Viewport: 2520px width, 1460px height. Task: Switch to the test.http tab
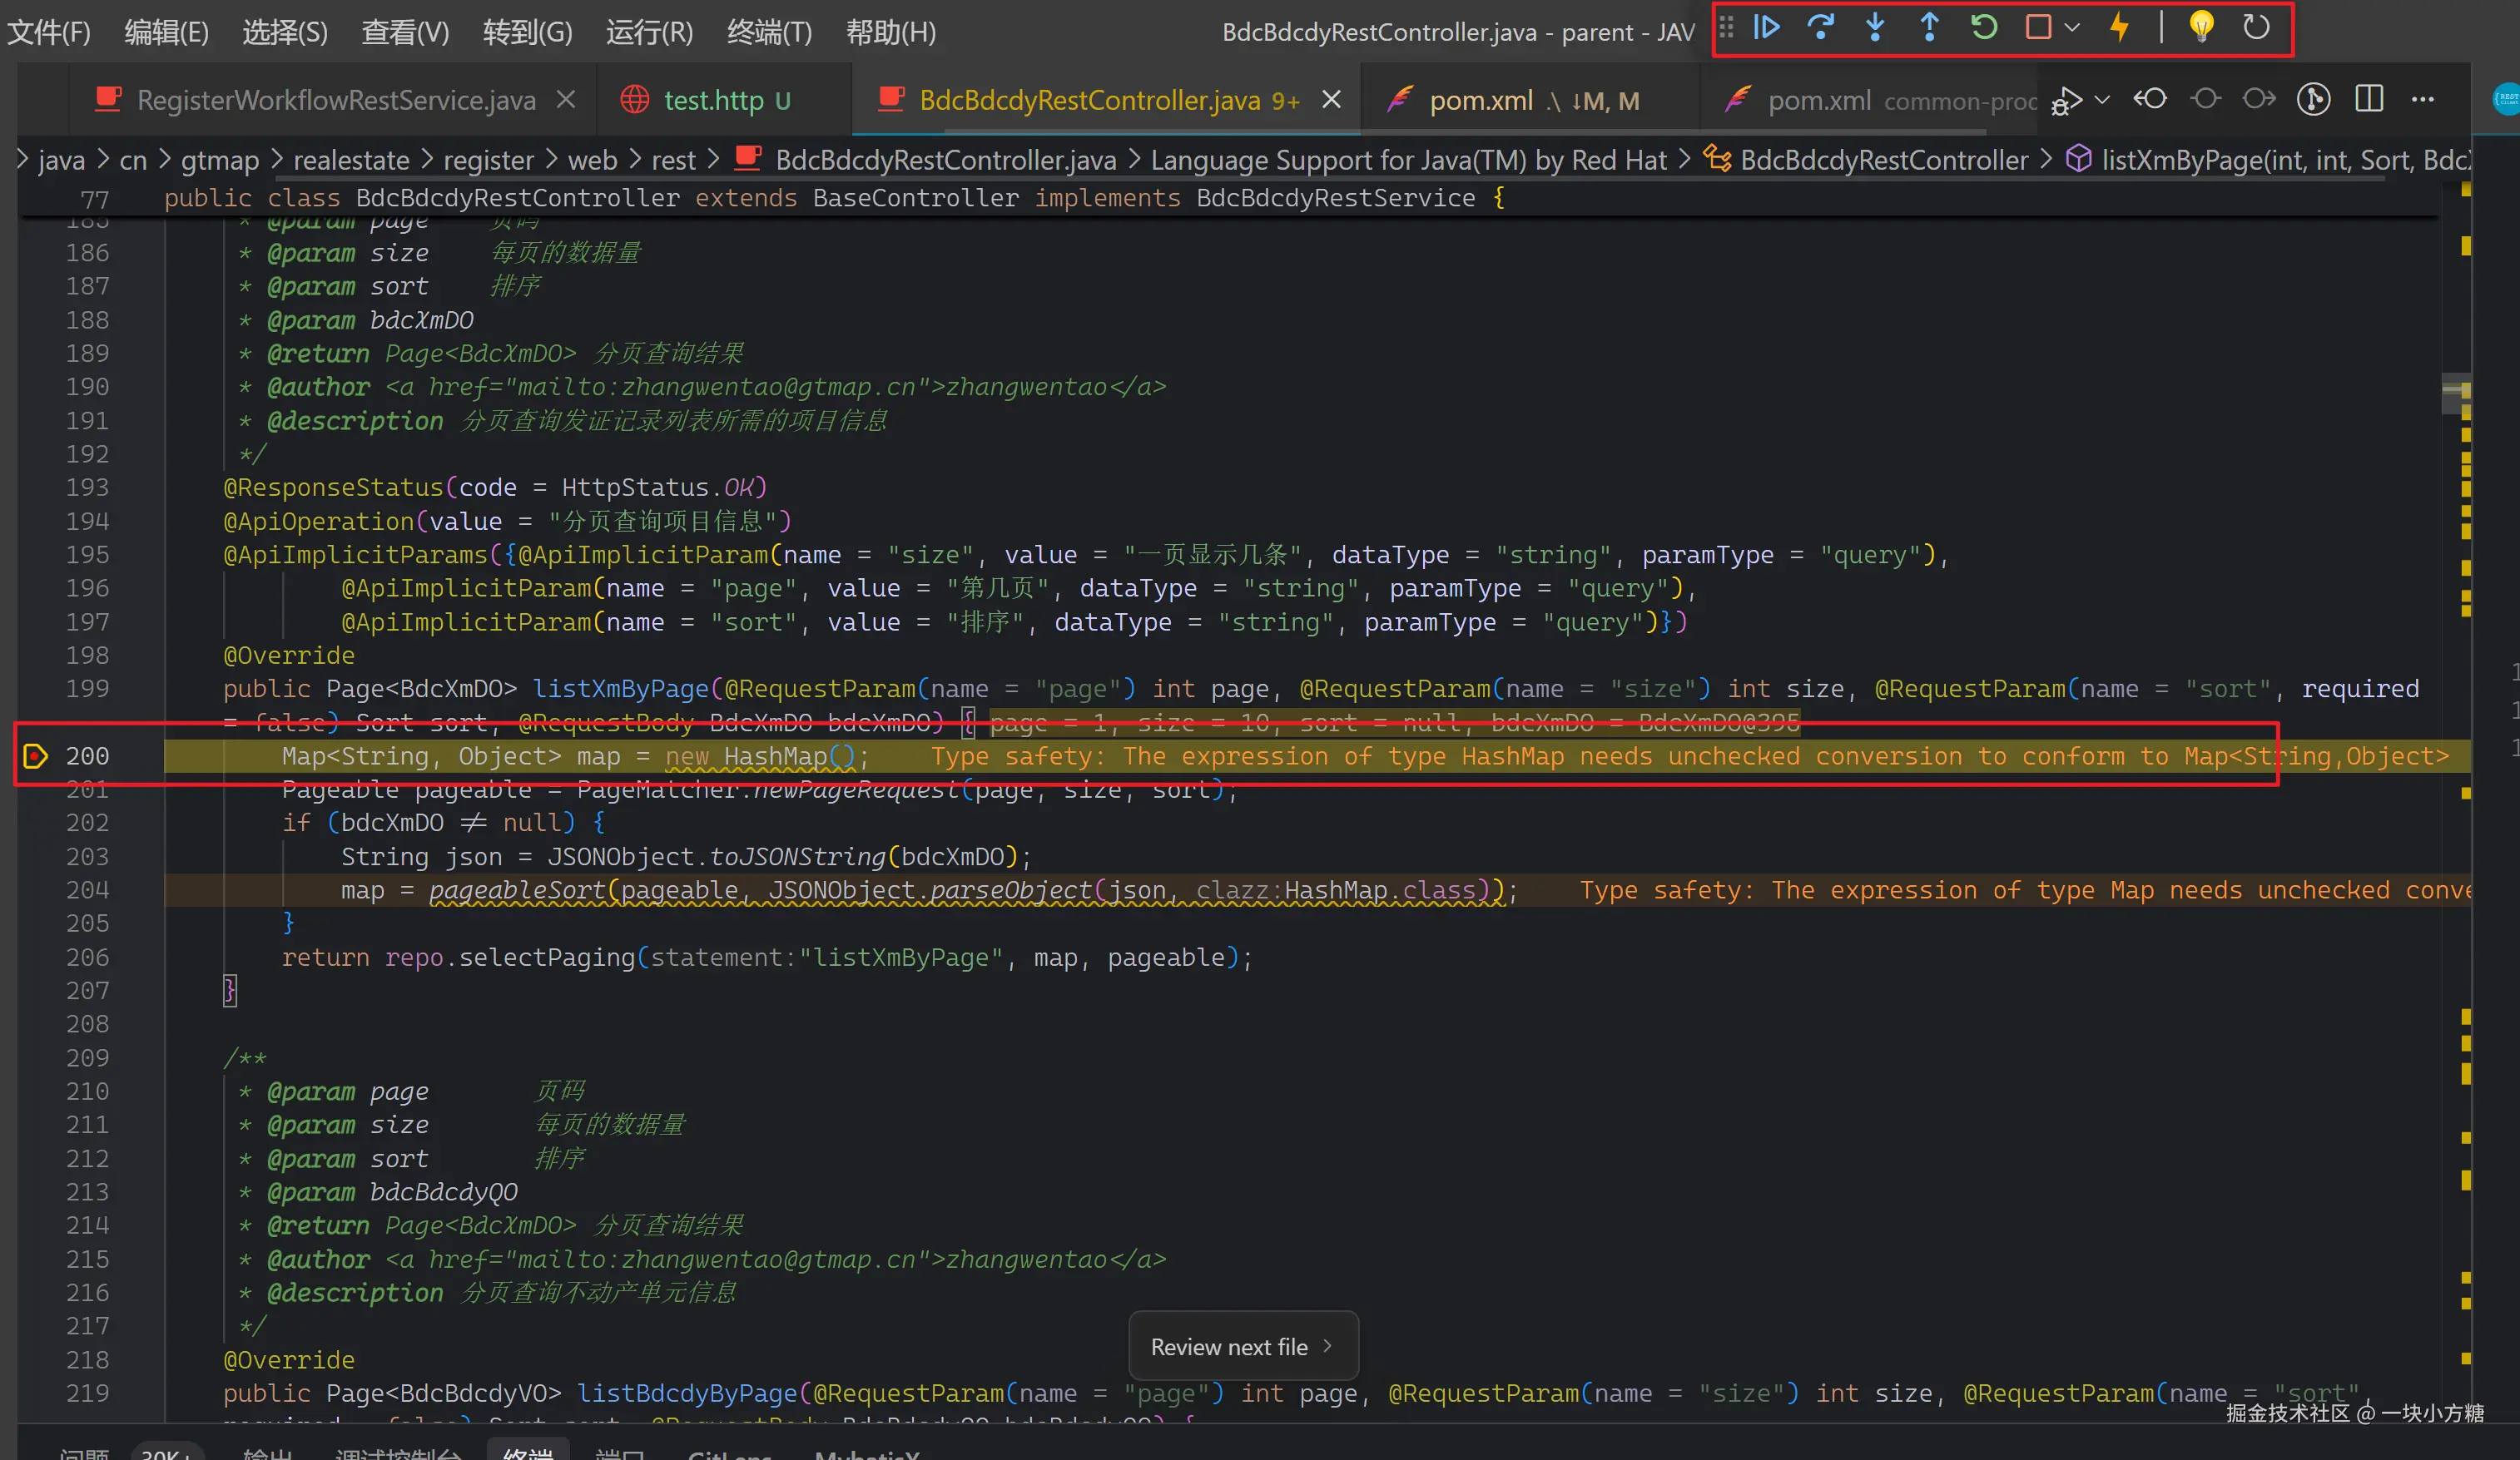[712, 100]
